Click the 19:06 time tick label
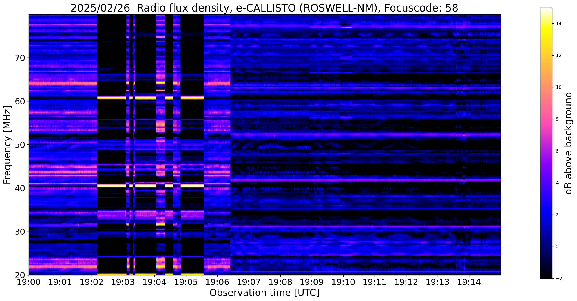Viewport: 577px width, 301px height. (217, 282)
